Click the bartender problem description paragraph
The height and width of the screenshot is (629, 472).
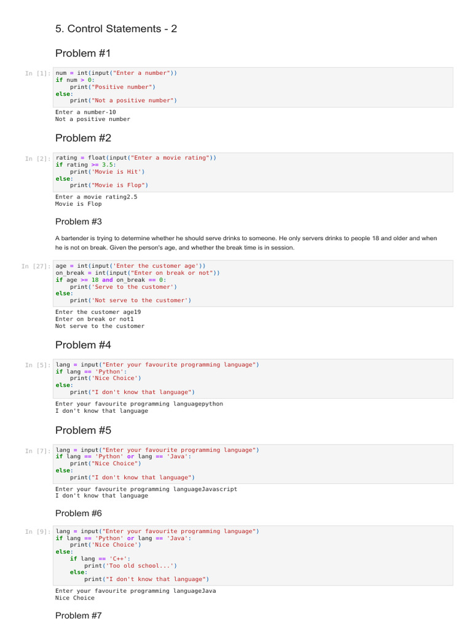(x=246, y=243)
